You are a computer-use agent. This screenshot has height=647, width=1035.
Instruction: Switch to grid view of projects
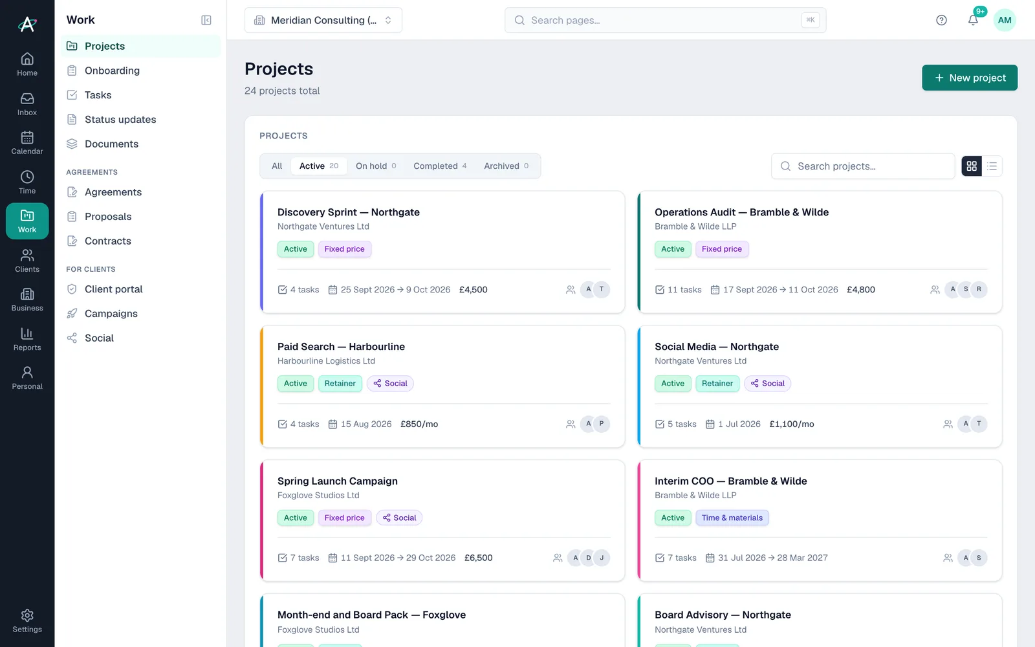pyautogui.click(x=972, y=166)
